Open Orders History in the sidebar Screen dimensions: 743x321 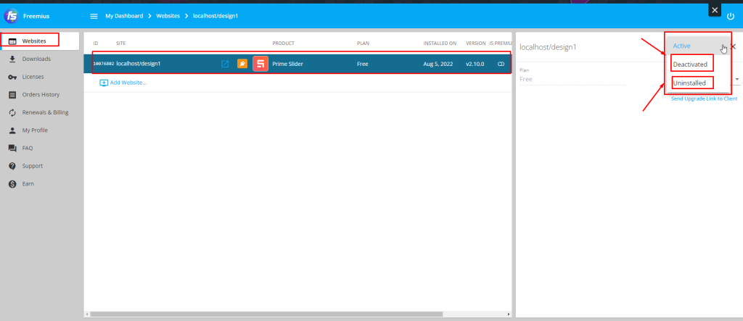[40, 95]
